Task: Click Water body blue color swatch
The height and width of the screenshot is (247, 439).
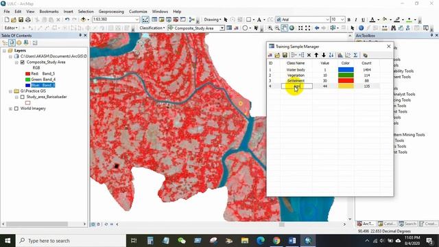Action: tap(346, 70)
